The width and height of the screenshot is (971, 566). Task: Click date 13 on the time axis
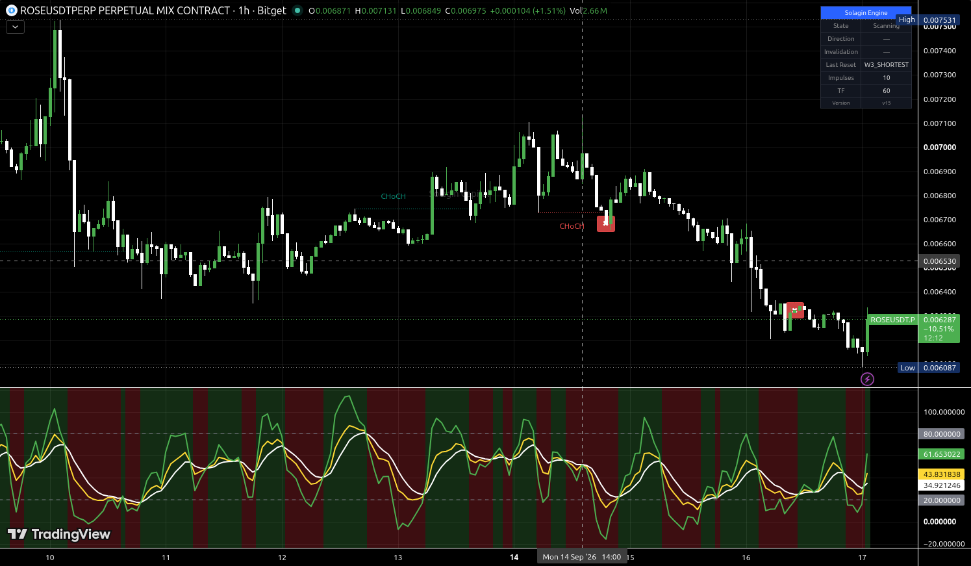[x=398, y=558]
